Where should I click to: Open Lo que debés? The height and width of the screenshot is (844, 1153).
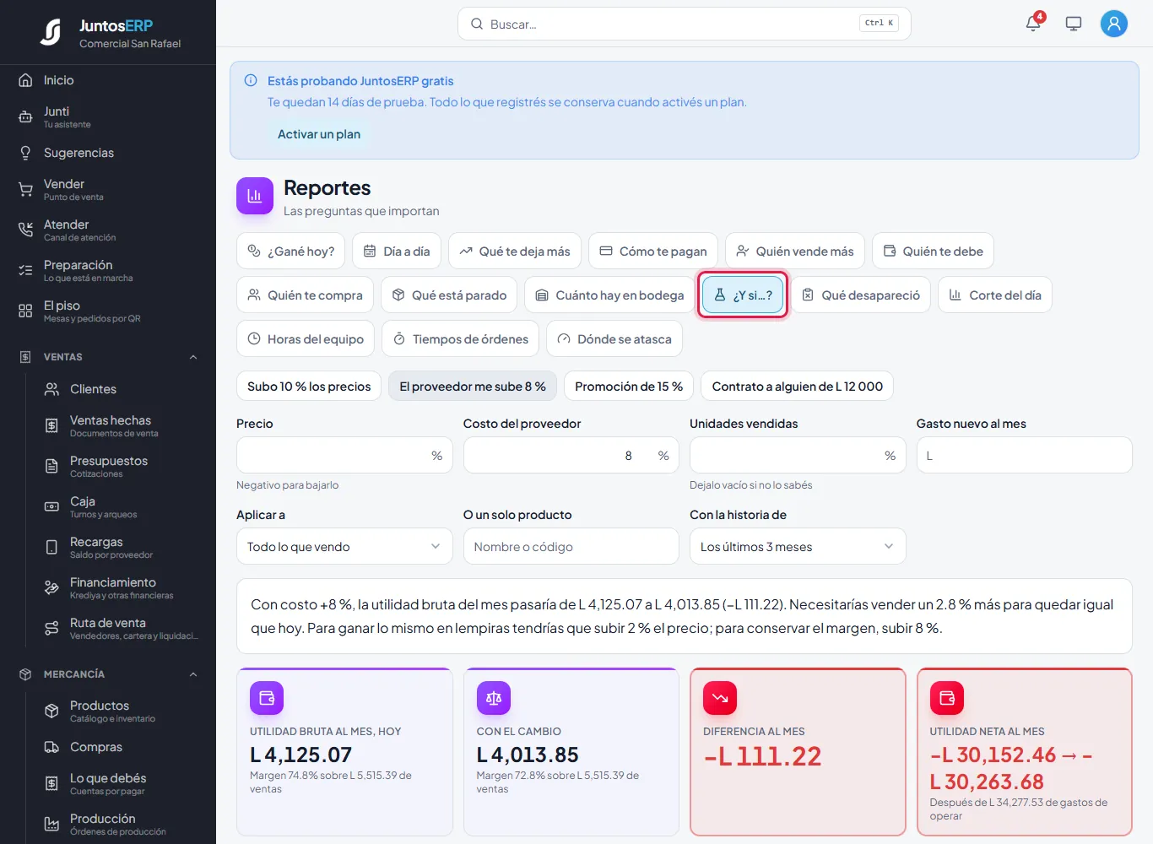[x=122, y=784]
